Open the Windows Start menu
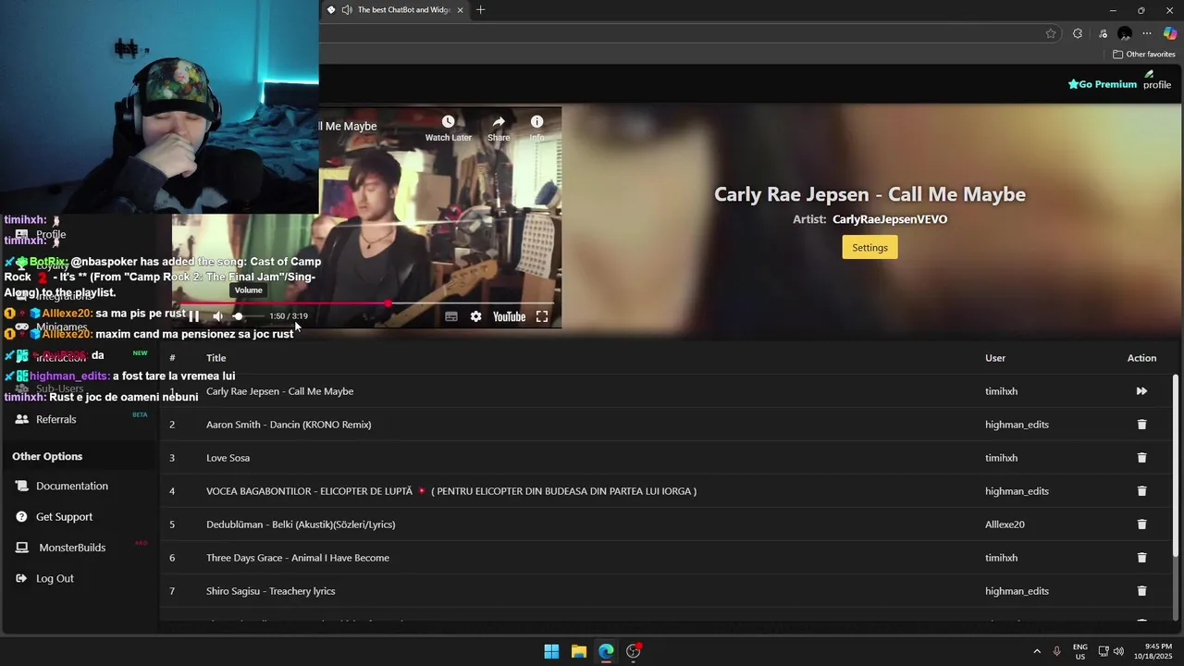This screenshot has height=666, width=1184. (551, 651)
